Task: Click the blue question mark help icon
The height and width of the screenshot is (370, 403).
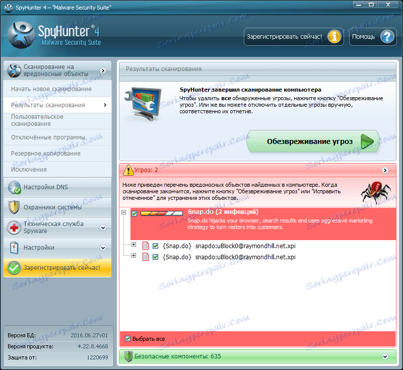Action: click(x=387, y=37)
